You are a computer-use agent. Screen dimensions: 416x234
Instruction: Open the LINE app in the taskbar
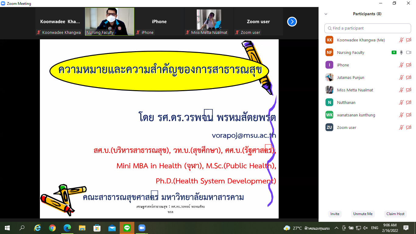[x=127, y=228]
